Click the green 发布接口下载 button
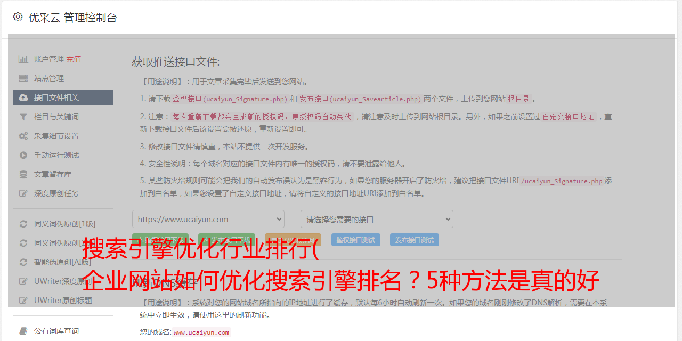The width and height of the screenshot is (682, 341). coord(226,240)
